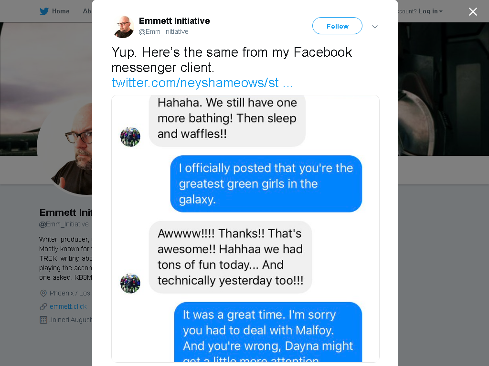This screenshot has height=366, width=489.
Task: Click sender avatar beside waffles message
Action: (130, 137)
